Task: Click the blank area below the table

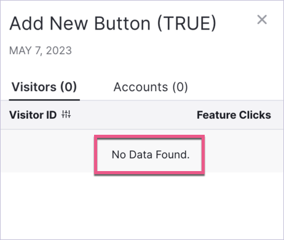Action: coord(142,206)
